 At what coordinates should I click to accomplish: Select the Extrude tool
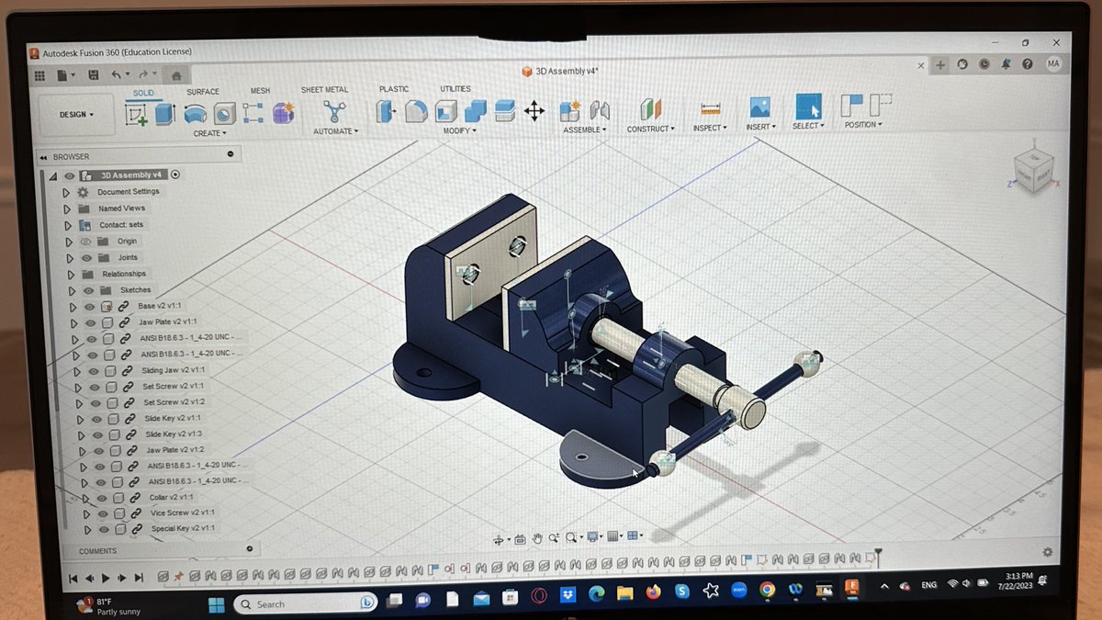[164, 113]
